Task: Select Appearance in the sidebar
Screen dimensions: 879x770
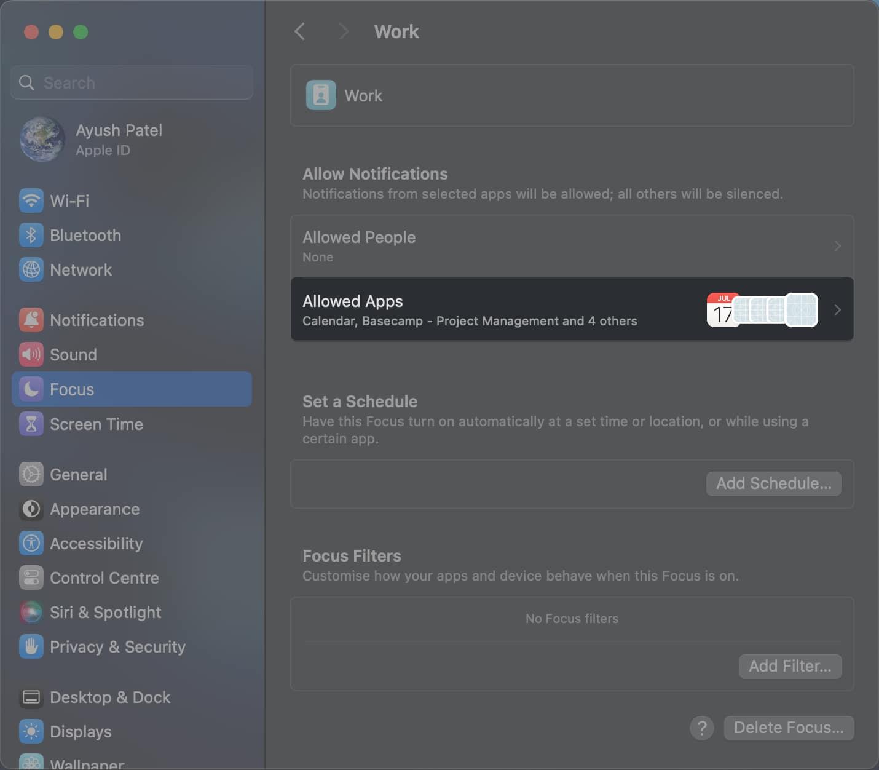Action: click(x=132, y=509)
